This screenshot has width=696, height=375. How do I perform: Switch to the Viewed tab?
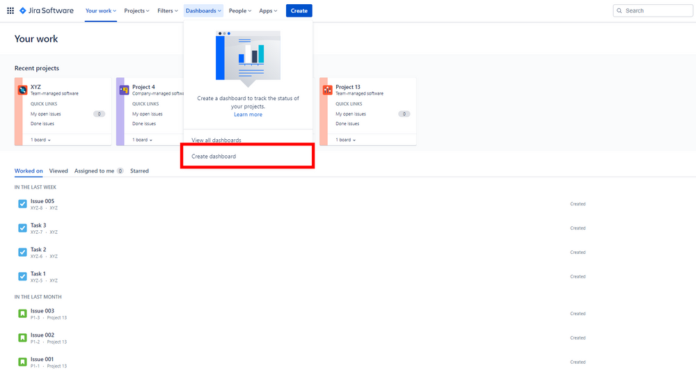[x=58, y=171]
